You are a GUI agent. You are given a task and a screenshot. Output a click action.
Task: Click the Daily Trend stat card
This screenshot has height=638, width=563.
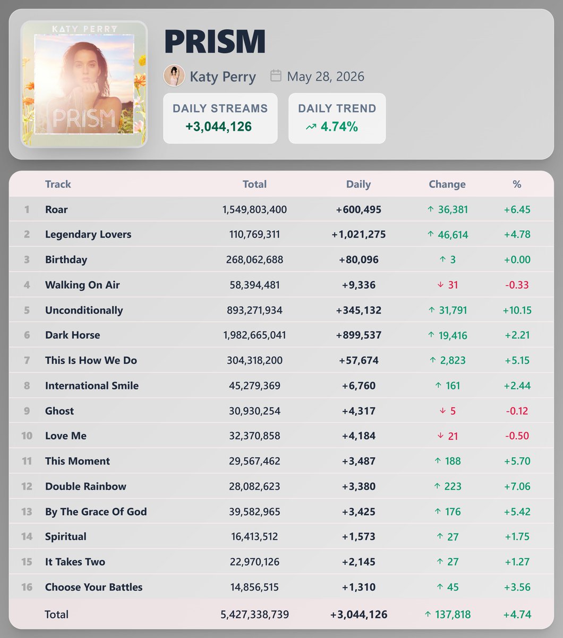click(x=337, y=118)
